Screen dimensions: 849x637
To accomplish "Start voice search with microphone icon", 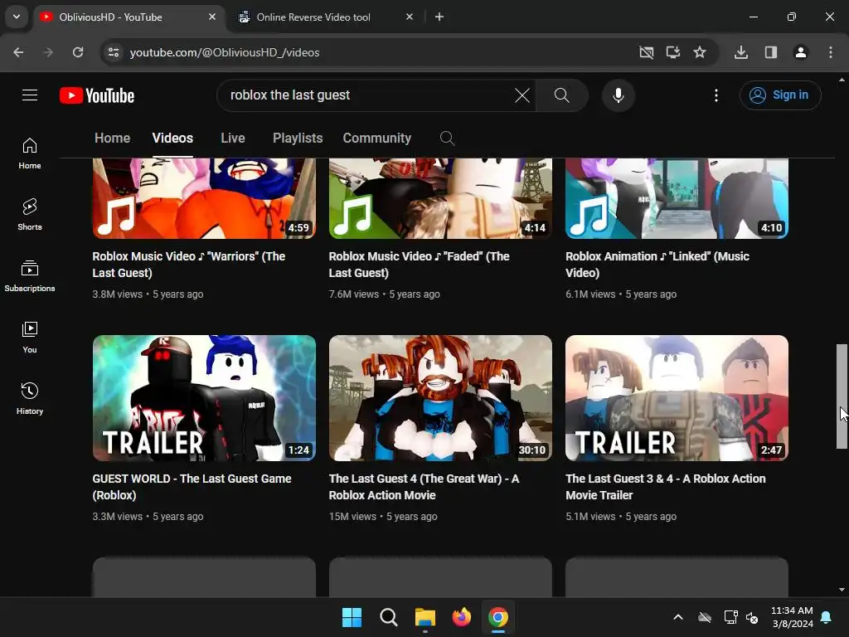I will pos(618,95).
